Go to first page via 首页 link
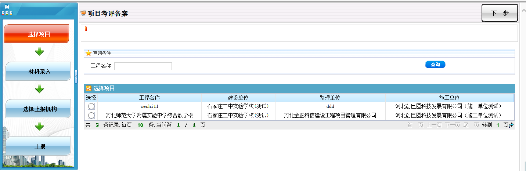526x171 pixels. coord(415,125)
